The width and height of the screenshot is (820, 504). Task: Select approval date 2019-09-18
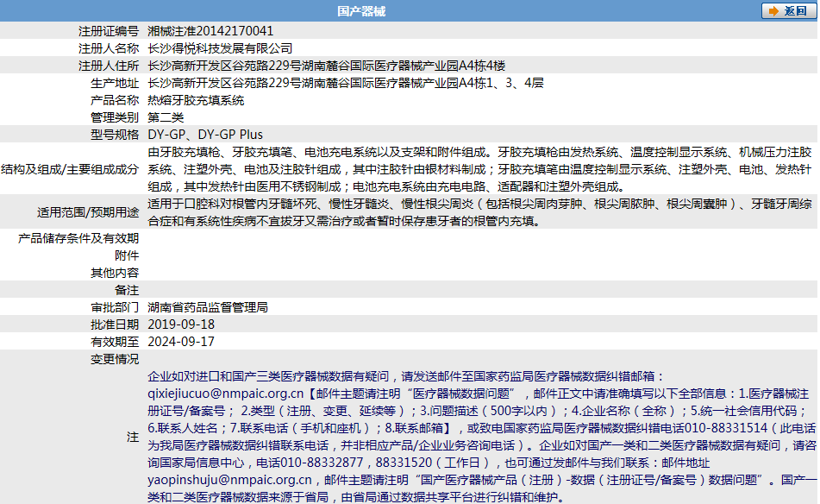point(181,324)
